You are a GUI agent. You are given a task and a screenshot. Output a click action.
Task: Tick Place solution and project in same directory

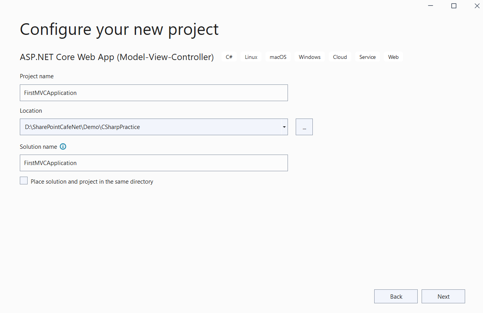(x=24, y=181)
